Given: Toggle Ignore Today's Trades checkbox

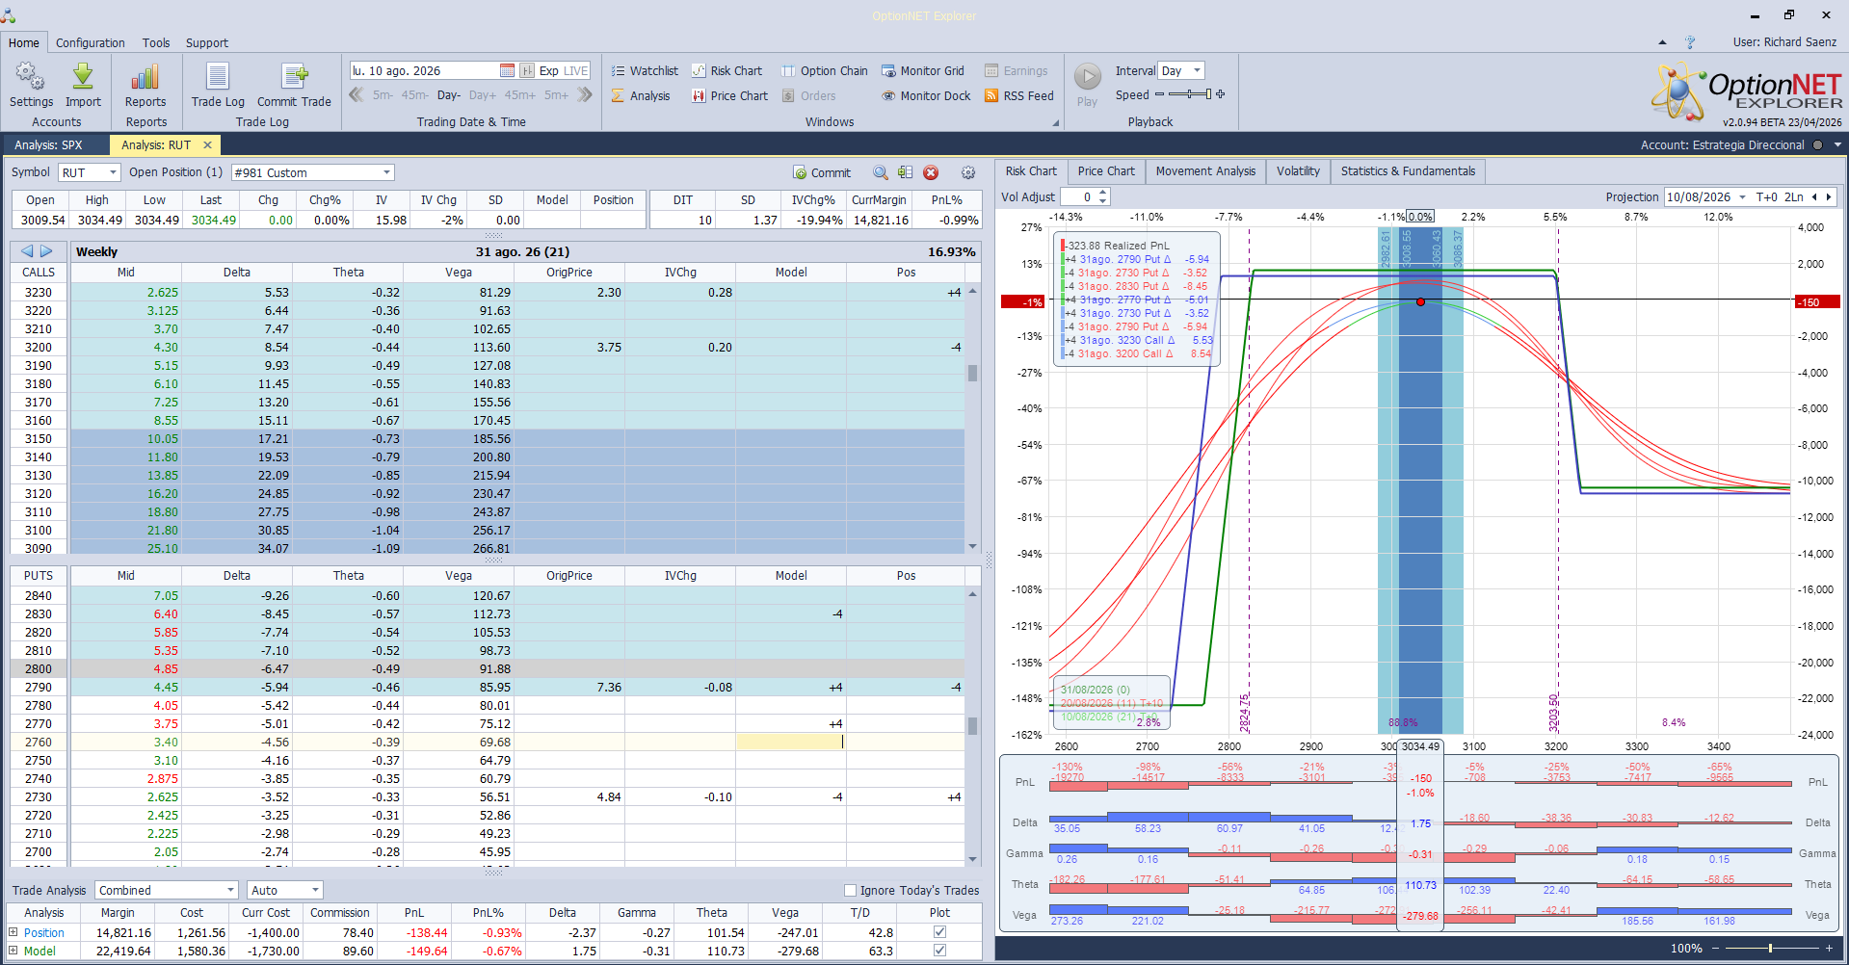Looking at the screenshot, I should pyautogui.click(x=850, y=890).
